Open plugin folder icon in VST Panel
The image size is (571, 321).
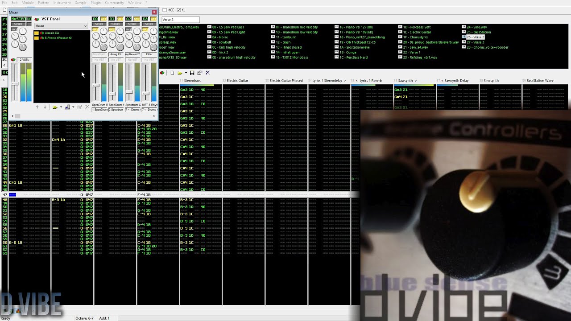coord(55,107)
